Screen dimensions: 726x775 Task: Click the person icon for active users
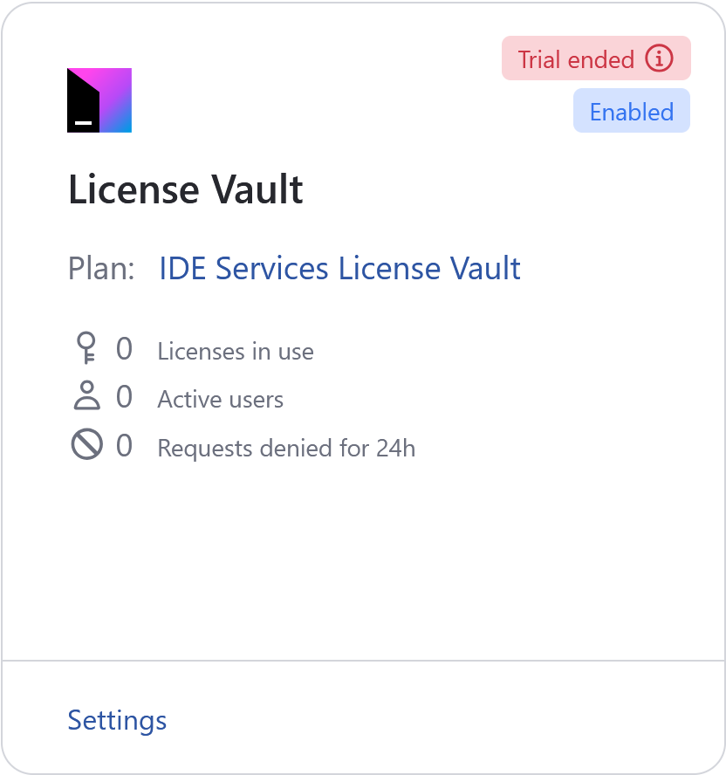click(86, 397)
